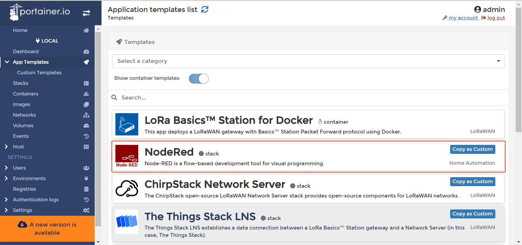Open Home in the sidebar
This screenshot has height=245, width=522.
click(20, 30)
